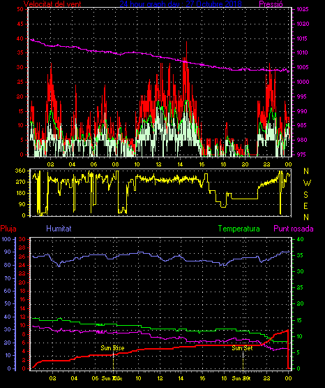Click the 14 hour tick under the wind chart
The width and height of the screenshot is (325, 388).
(181, 164)
